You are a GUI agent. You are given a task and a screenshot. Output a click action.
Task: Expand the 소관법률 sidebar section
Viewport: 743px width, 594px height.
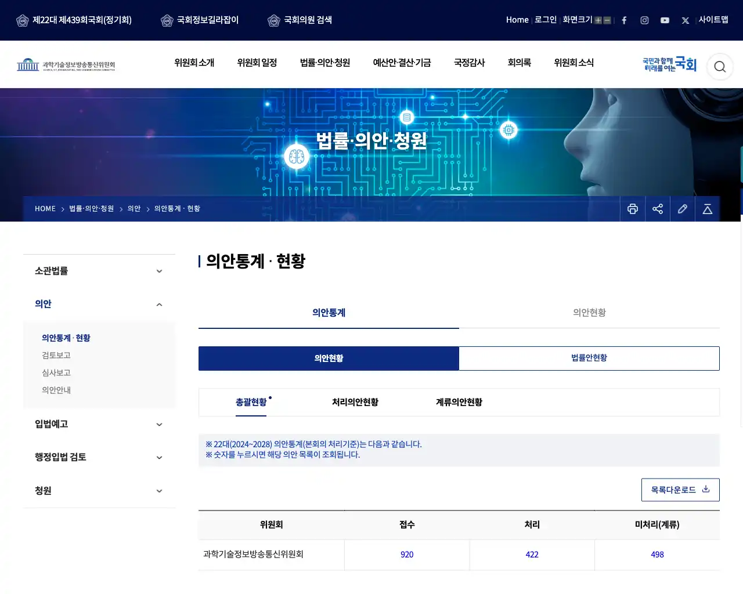(99, 271)
